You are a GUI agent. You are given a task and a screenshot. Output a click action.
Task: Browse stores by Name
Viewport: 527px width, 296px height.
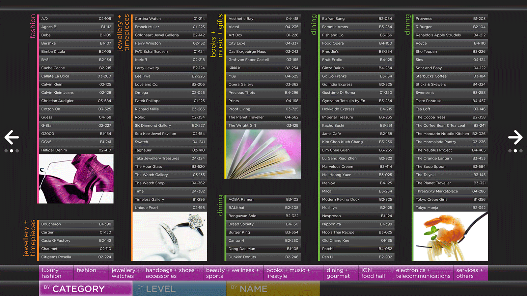tap(273, 288)
